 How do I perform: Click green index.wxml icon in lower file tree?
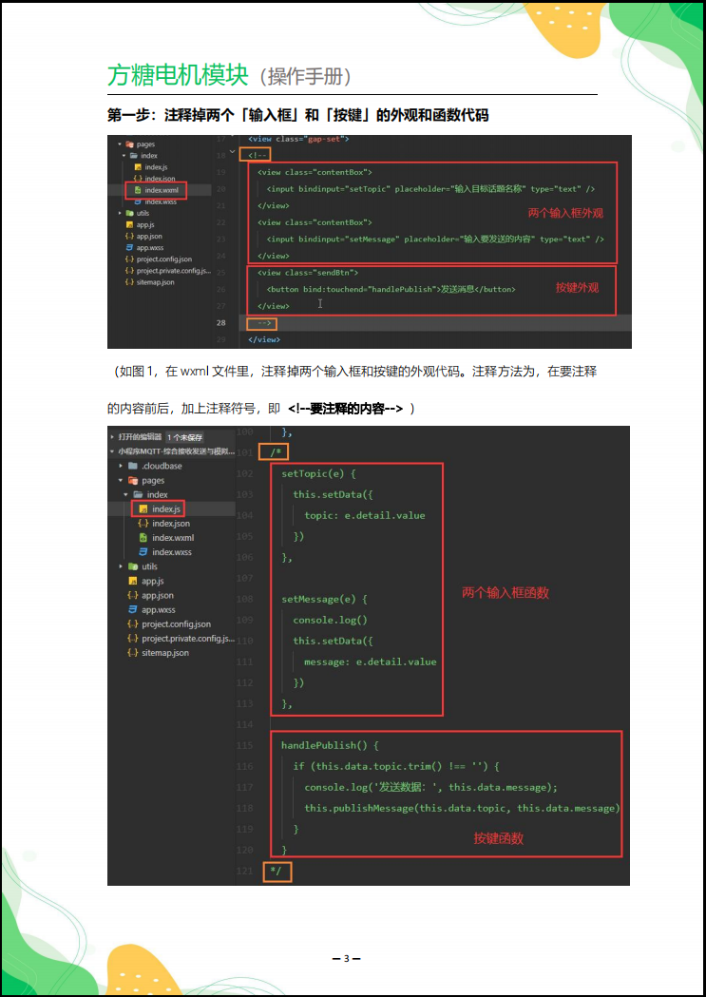[x=143, y=538]
